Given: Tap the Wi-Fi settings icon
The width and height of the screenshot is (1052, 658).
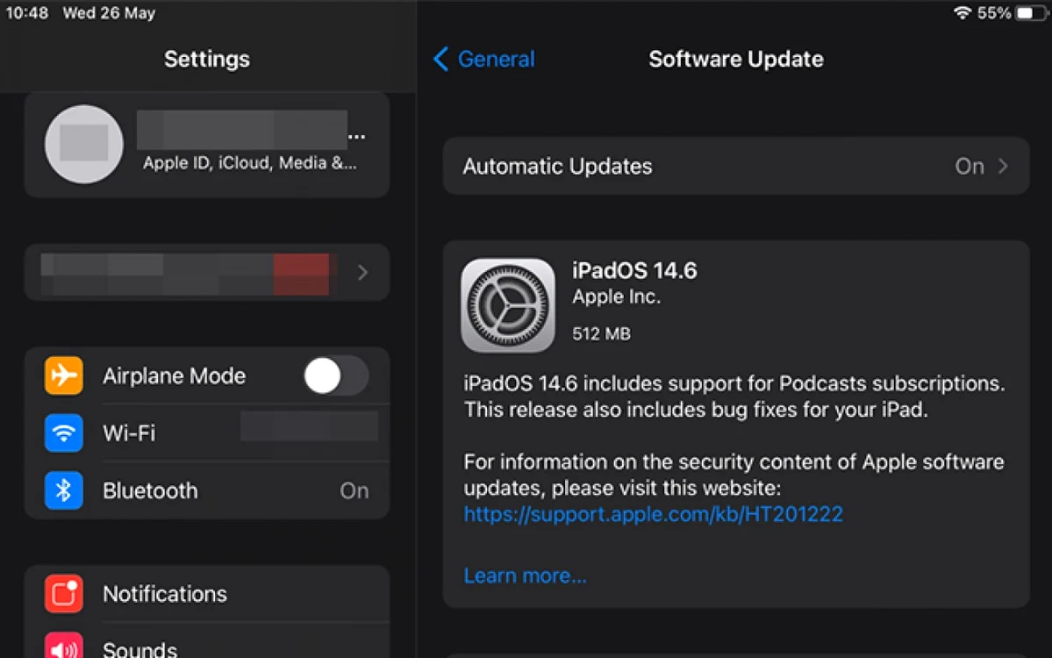Looking at the screenshot, I should pos(64,433).
